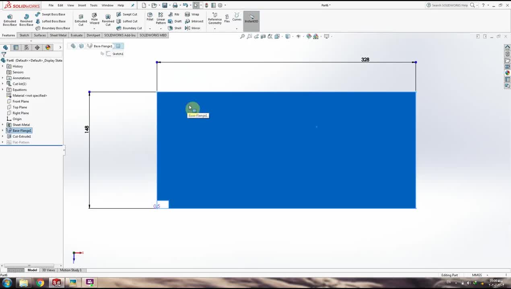Open the Appearances color wheel task pane
The width and height of the screenshot is (511, 289).
point(507,73)
